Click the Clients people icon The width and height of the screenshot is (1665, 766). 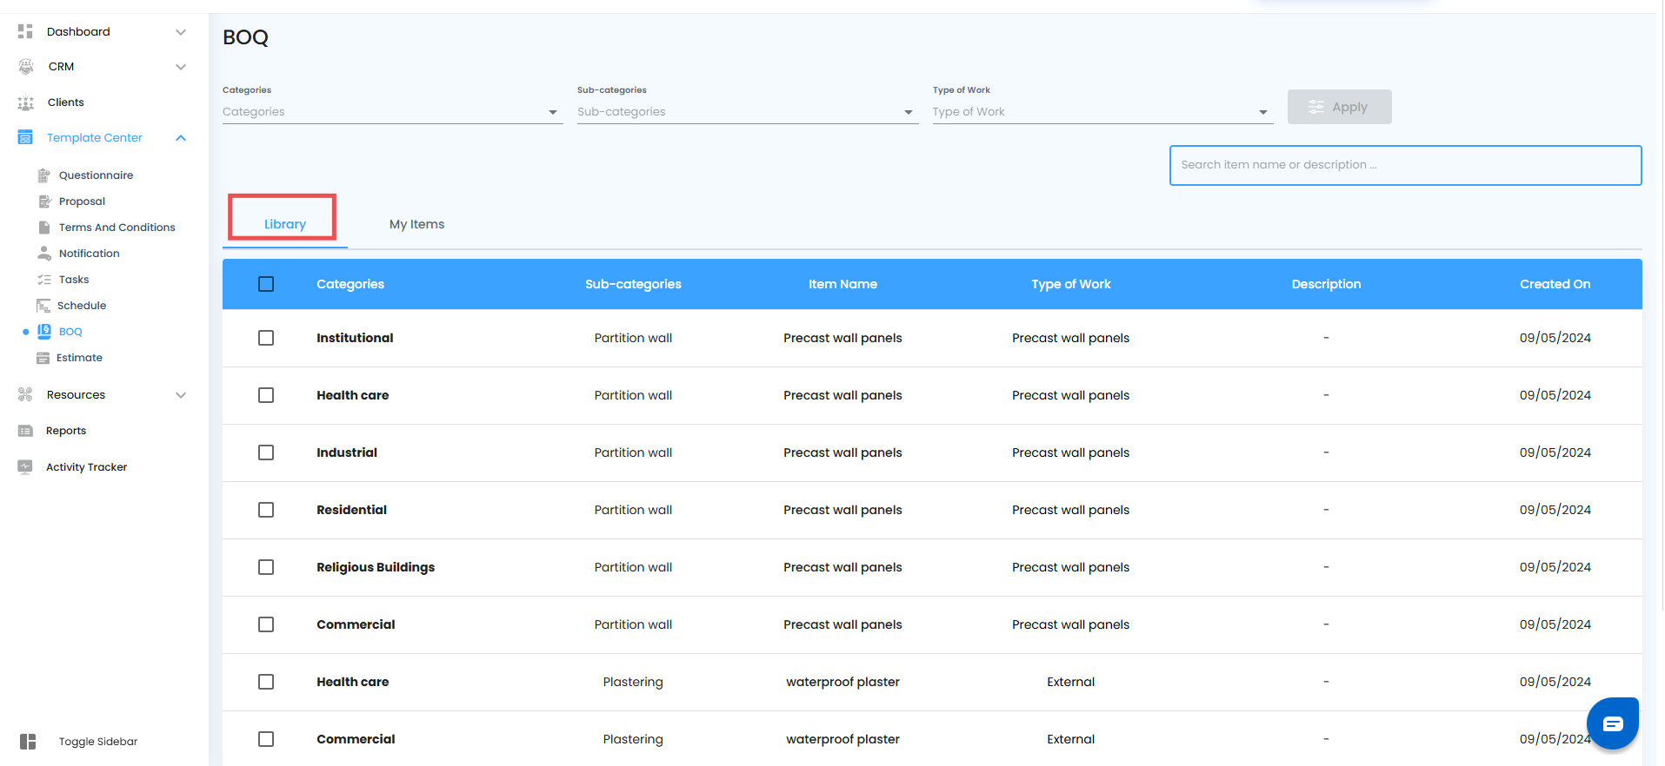tap(26, 102)
